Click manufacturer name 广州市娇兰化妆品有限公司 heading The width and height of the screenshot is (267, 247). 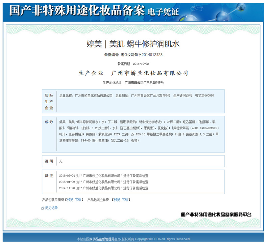[x=150, y=73]
